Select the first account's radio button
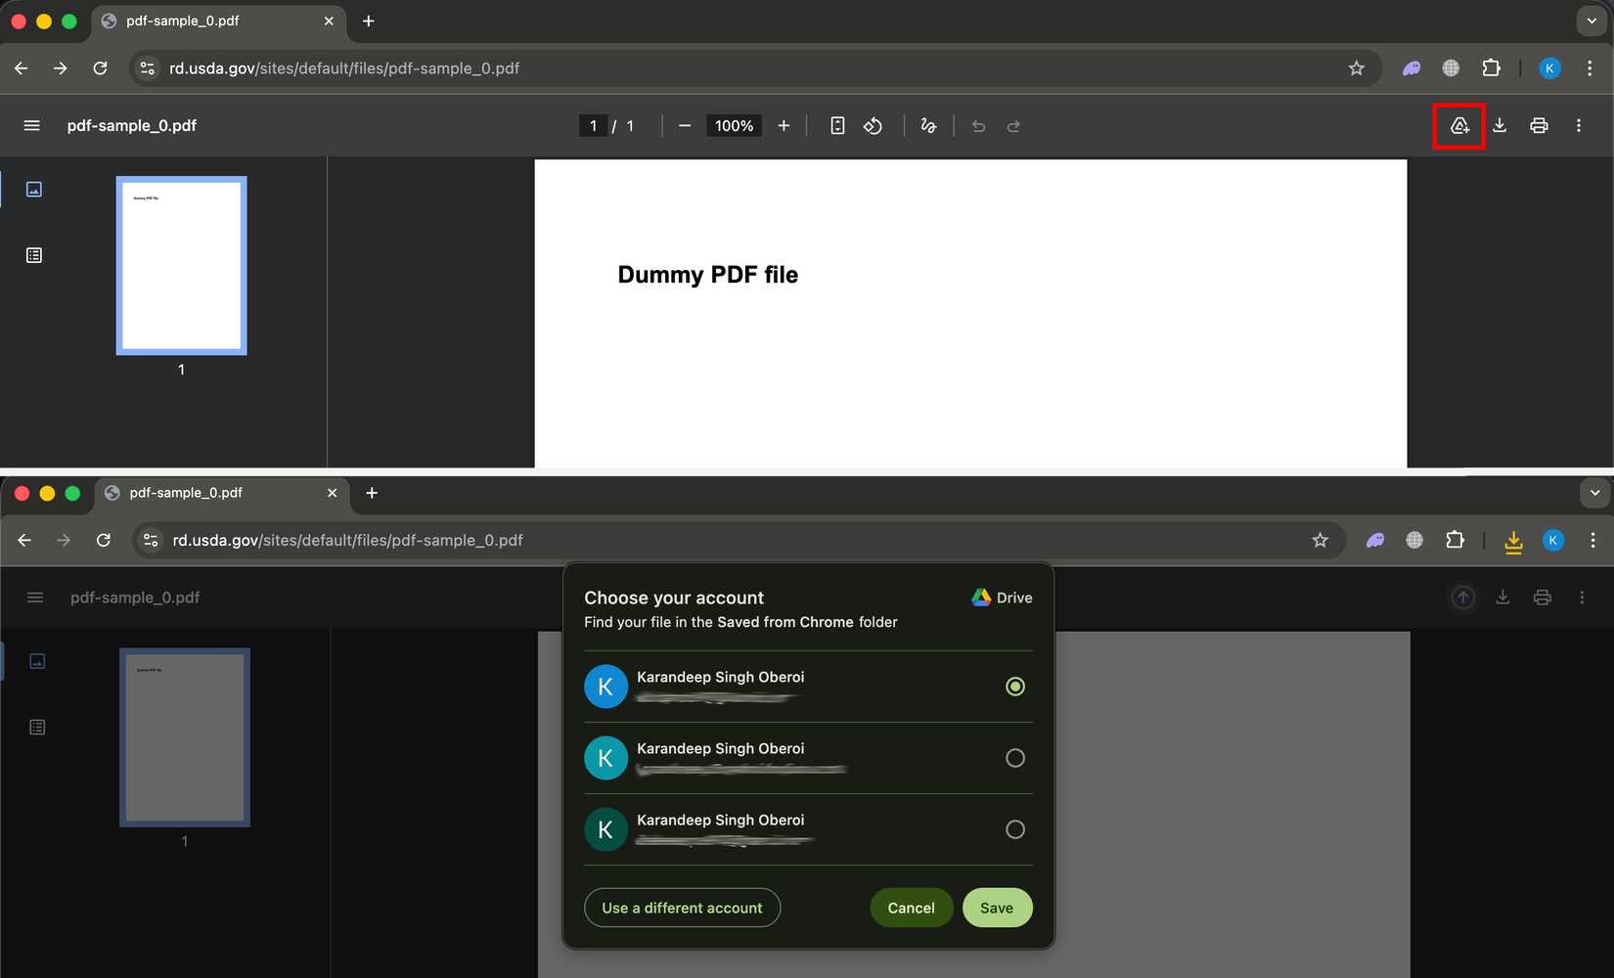This screenshot has height=978, width=1614. 1014,687
